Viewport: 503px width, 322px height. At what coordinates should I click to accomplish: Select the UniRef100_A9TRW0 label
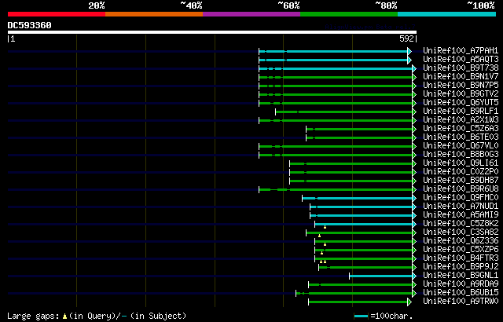coord(461,302)
